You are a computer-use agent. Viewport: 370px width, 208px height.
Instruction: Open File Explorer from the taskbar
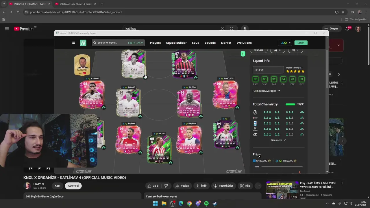pos(164,203)
